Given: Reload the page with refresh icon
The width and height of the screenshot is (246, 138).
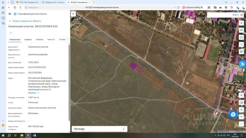Looking at the screenshot, I should (x=20, y=7).
